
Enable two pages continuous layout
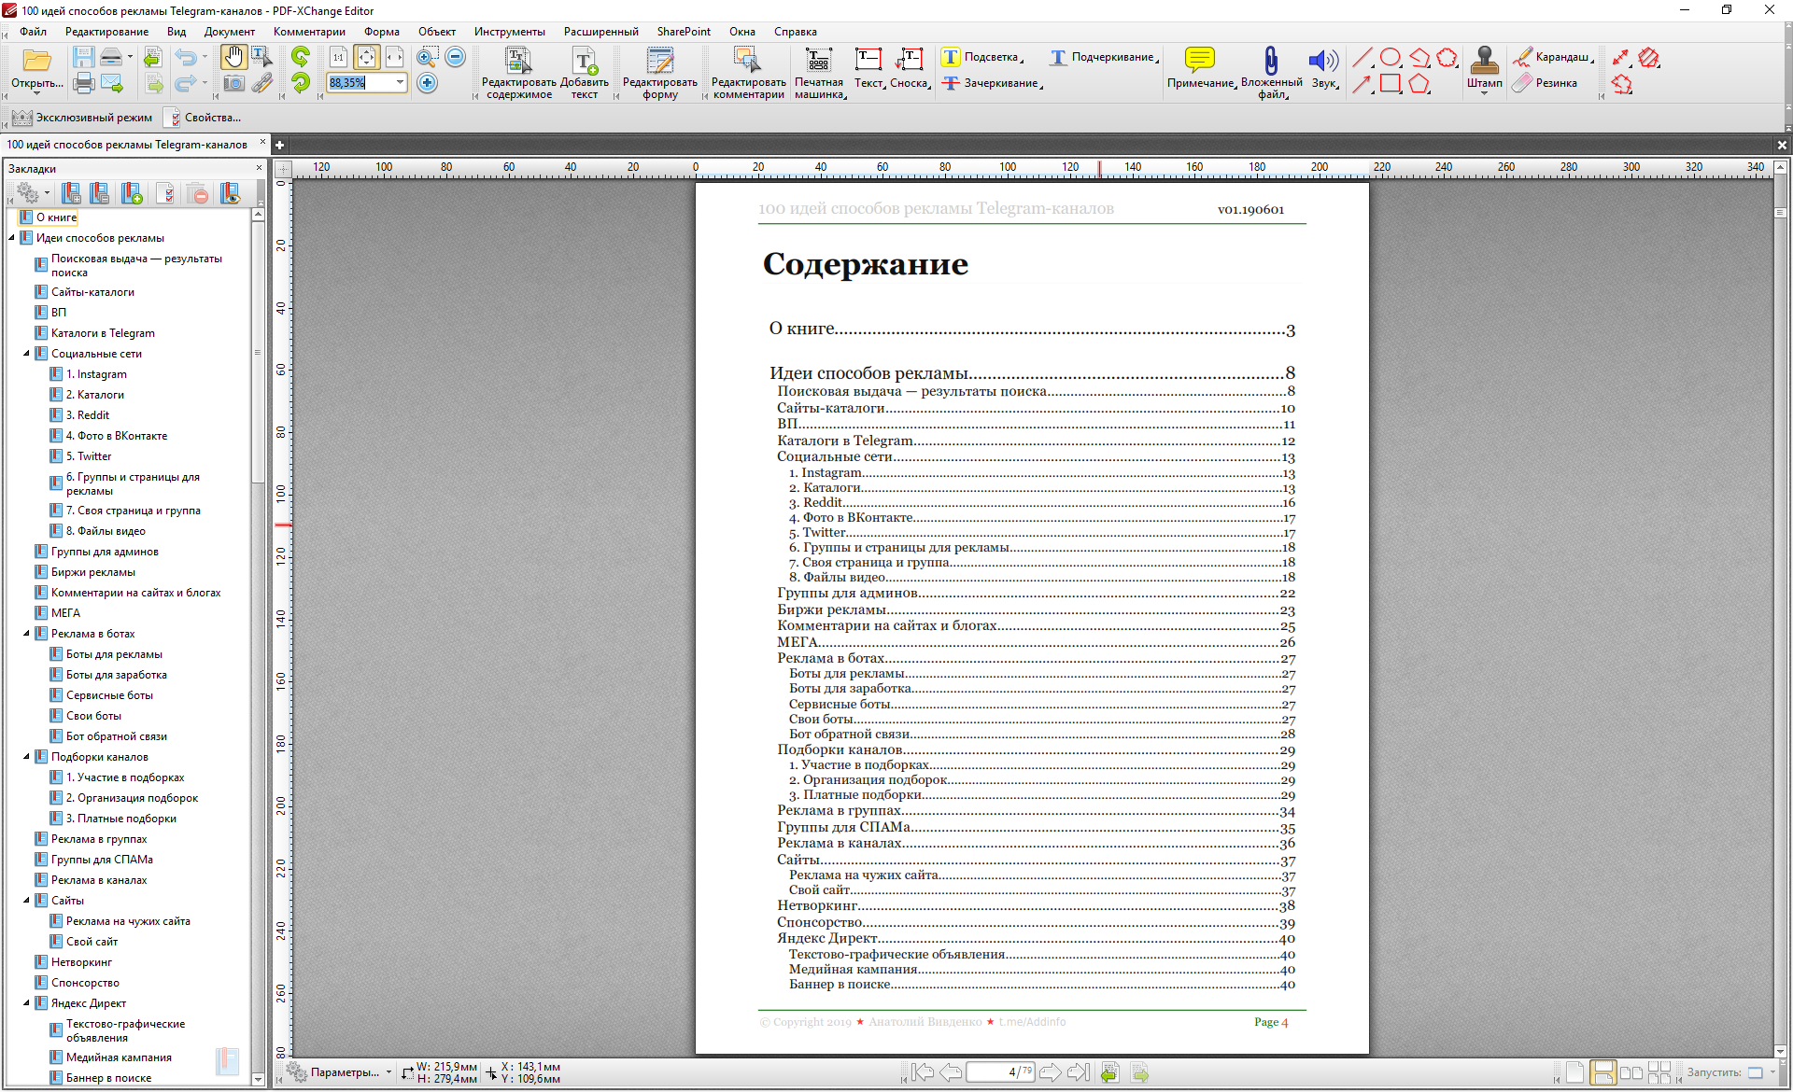click(1659, 1072)
